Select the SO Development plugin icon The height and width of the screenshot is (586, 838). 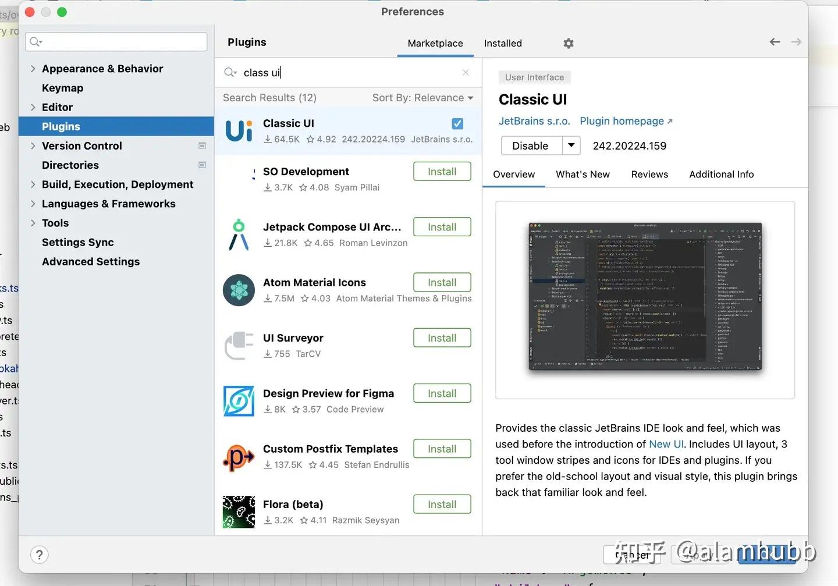coord(239,177)
